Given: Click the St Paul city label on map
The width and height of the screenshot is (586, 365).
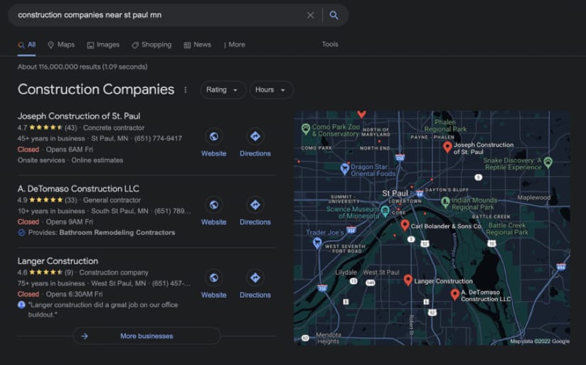Looking at the screenshot, I should point(395,193).
